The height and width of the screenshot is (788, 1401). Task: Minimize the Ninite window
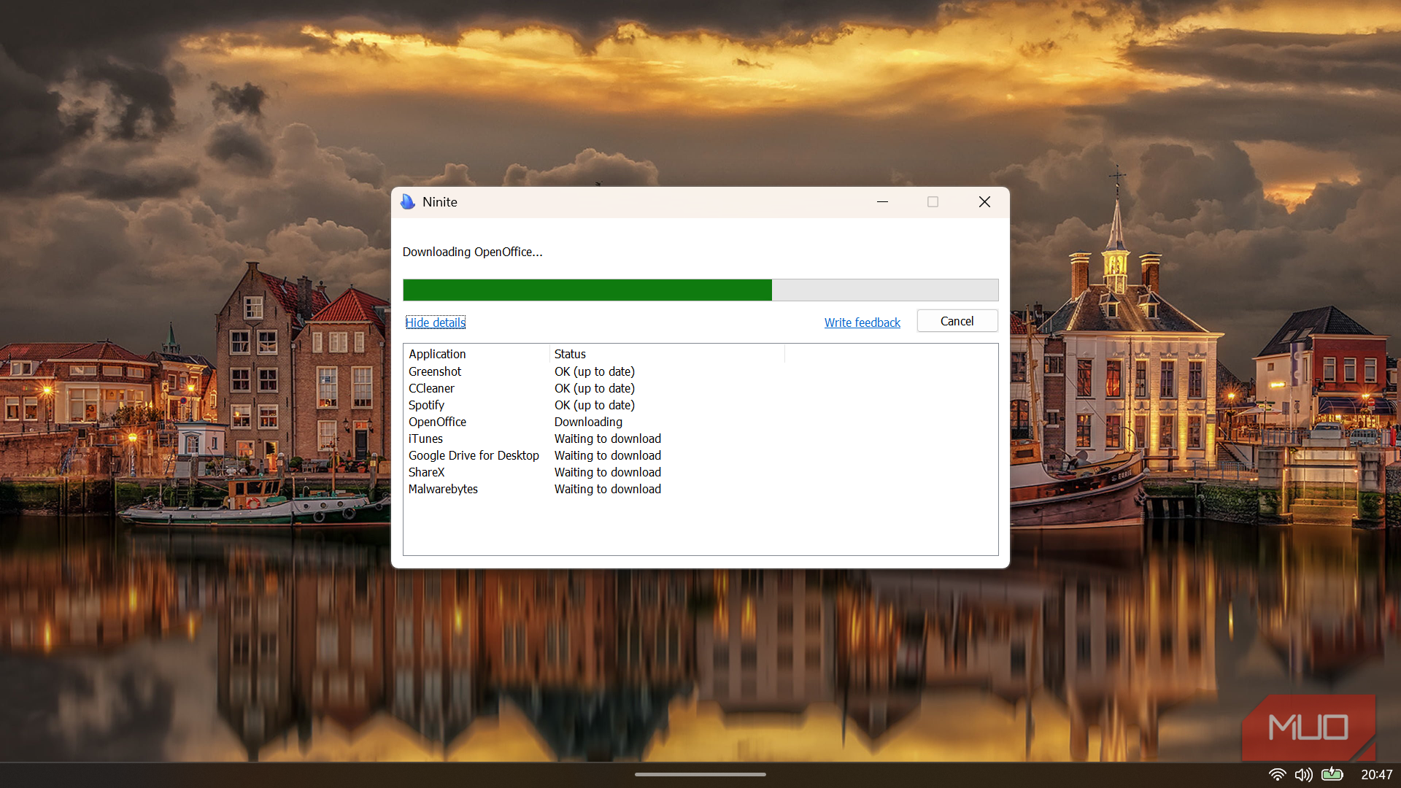pyautogui.click(x=882, y=202)
